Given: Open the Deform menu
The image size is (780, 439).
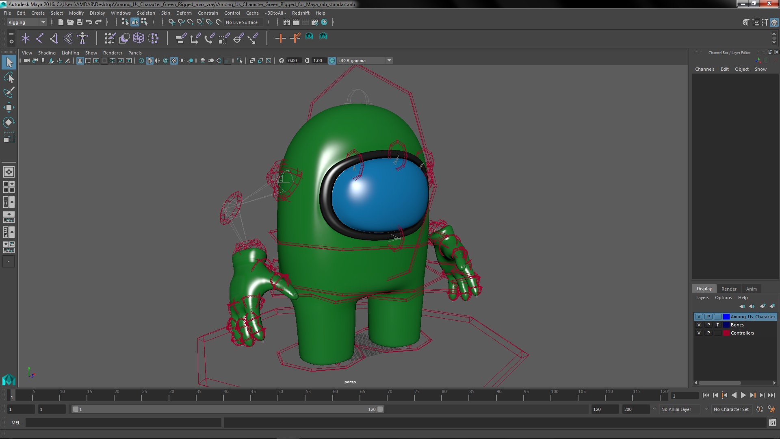Looking at the screenshot, I should point(184,13).
